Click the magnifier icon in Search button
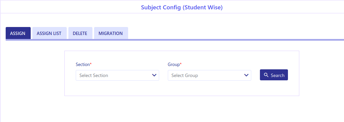Image resolution: width=344 pixels, height=122 pixels. (x=266, y=75)
